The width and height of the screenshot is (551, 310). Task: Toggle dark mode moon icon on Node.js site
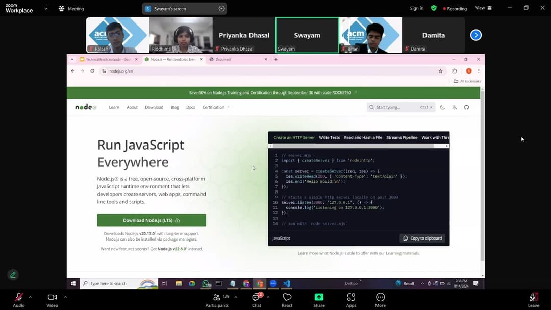[x=442, y=107]
